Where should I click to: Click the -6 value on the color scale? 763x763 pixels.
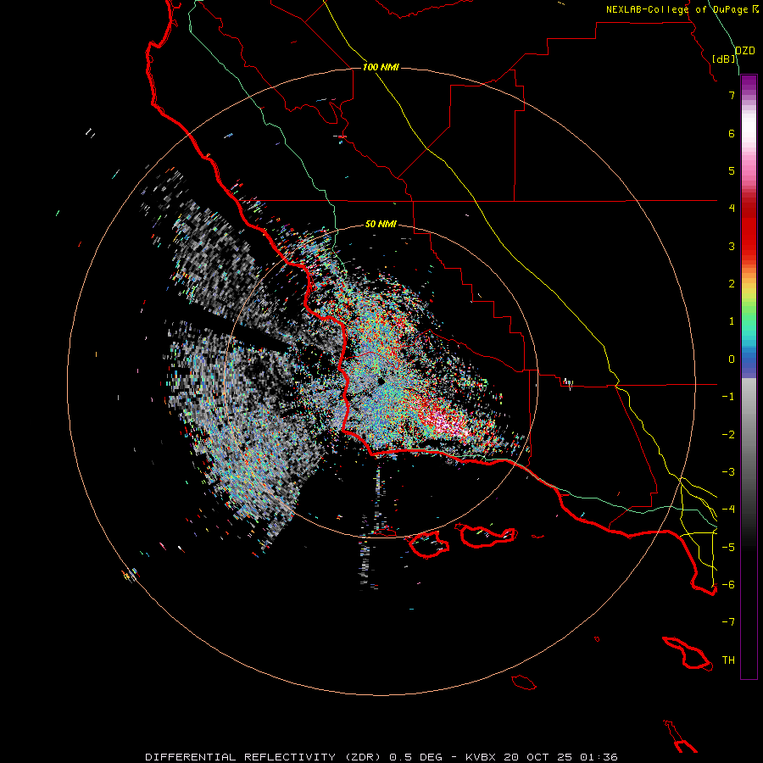click(x=728, y=585)
